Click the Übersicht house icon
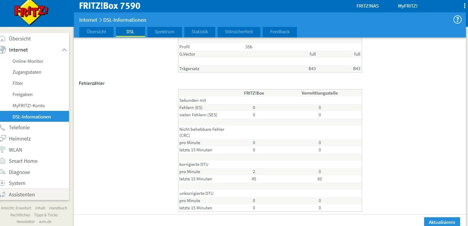This screenshot has width=468, height=226. (3, 39)
